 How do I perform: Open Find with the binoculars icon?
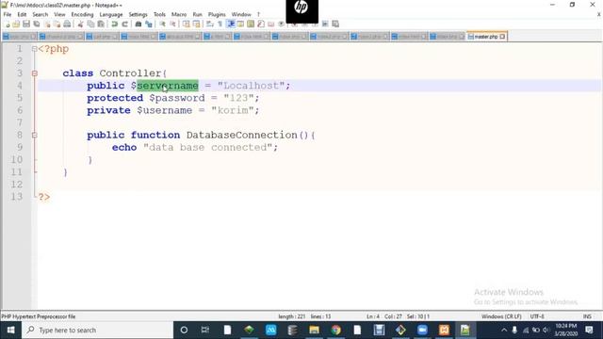point(139,24)
